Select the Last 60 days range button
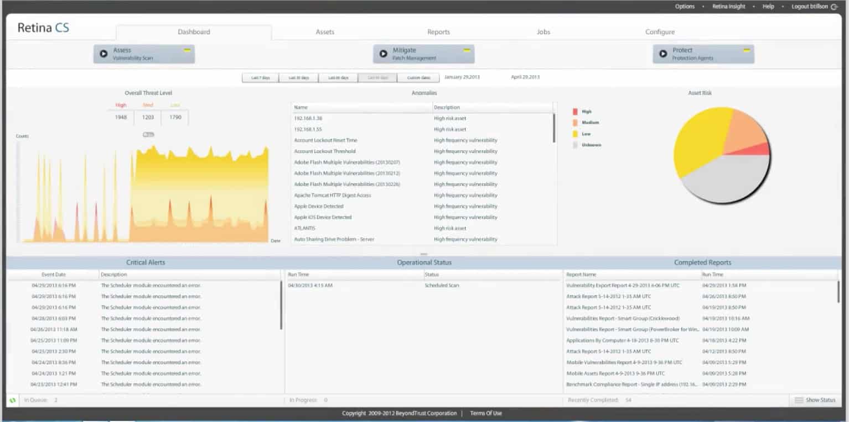This screenshot has width=849, height=422. coord(338,78)
